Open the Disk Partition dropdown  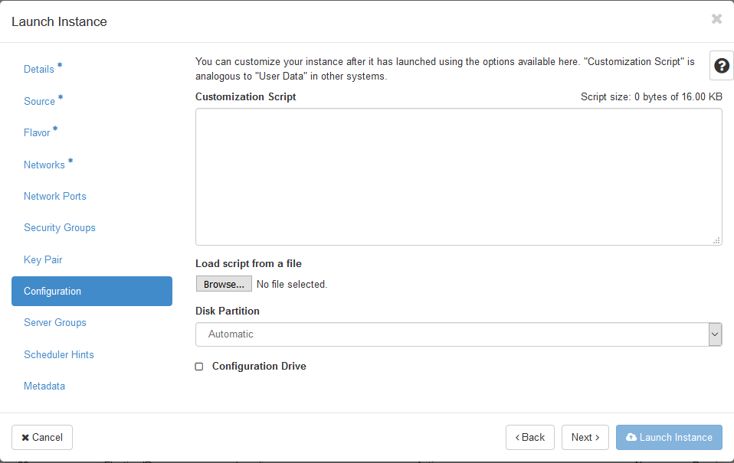458,334
